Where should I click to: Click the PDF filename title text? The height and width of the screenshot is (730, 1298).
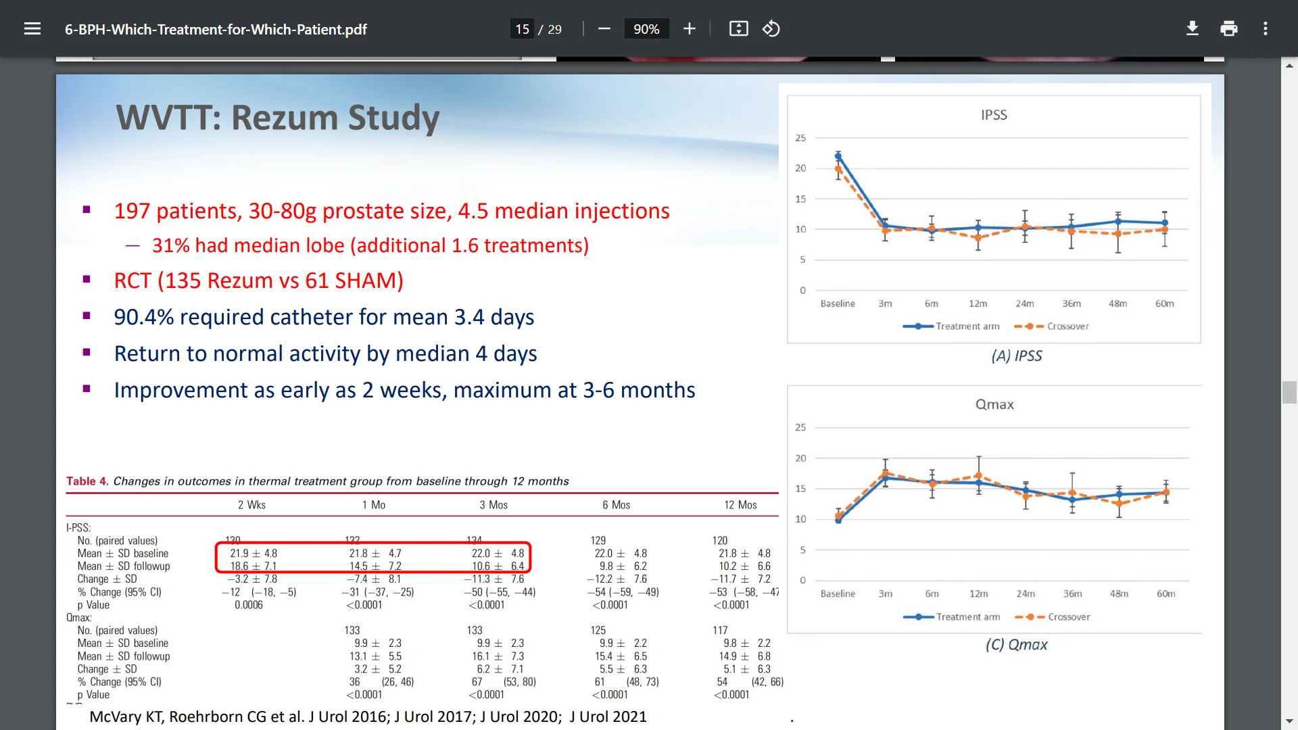click(216, 29)
